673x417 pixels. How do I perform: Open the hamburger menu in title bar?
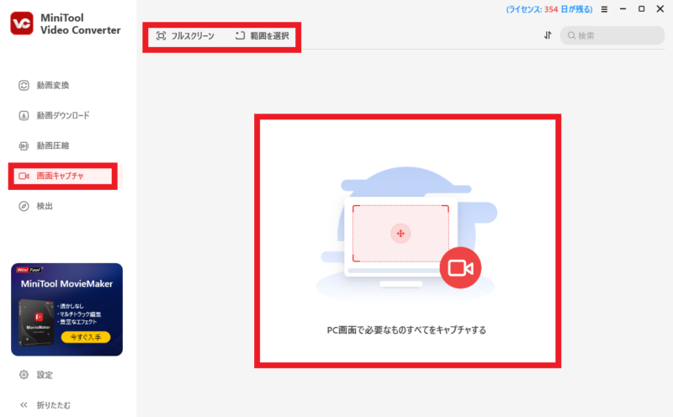click(x=604, y=9)
